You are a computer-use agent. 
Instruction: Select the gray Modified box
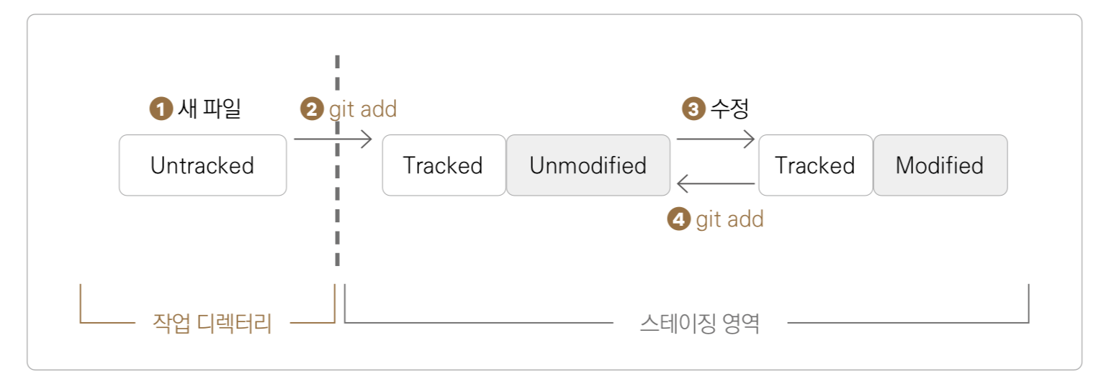939,165
